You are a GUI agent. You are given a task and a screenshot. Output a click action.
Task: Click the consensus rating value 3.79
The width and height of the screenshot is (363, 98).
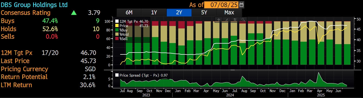click(x=94, y=13)
